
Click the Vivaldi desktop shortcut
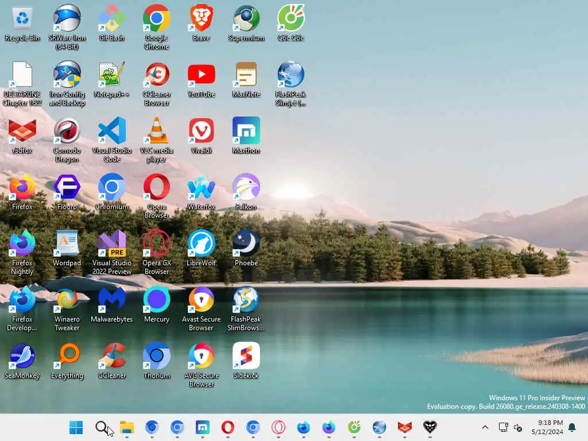pyautogui.click(x=202, y=136)
